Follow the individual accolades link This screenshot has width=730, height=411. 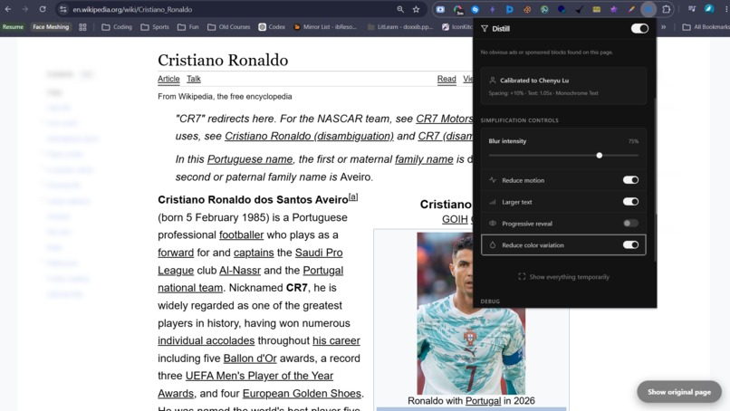coord(207,340)
